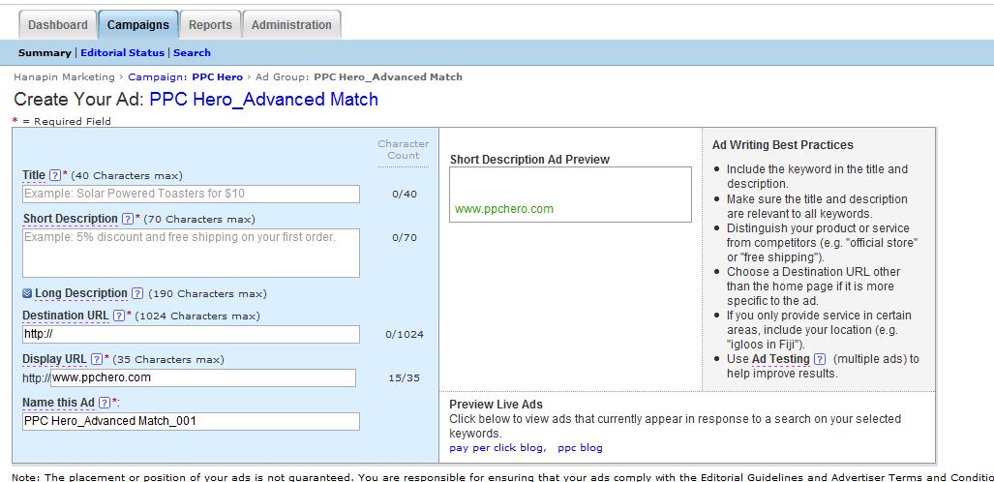Open help icon next to Long Description

137,293
